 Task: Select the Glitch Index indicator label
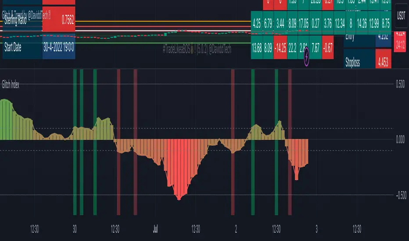[11, 85]
